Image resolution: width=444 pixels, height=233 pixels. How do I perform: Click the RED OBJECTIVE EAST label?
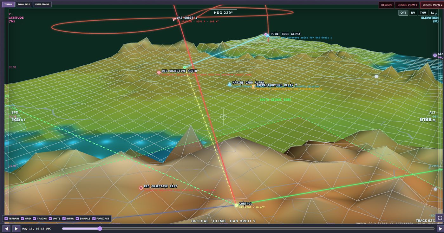(160, 186)
